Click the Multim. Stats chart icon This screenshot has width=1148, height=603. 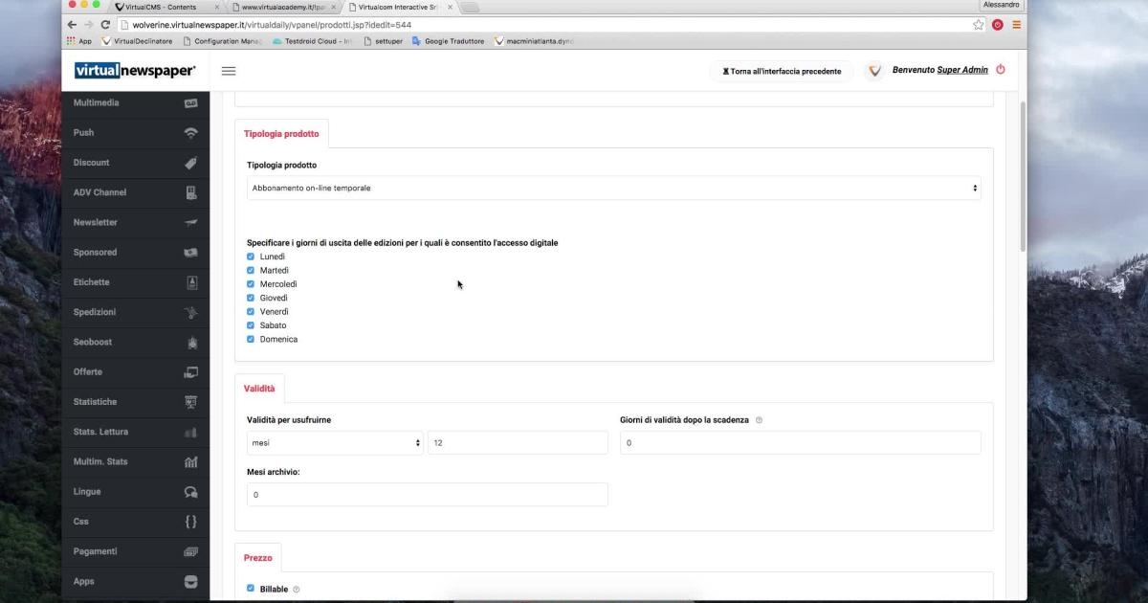(190, 462)
